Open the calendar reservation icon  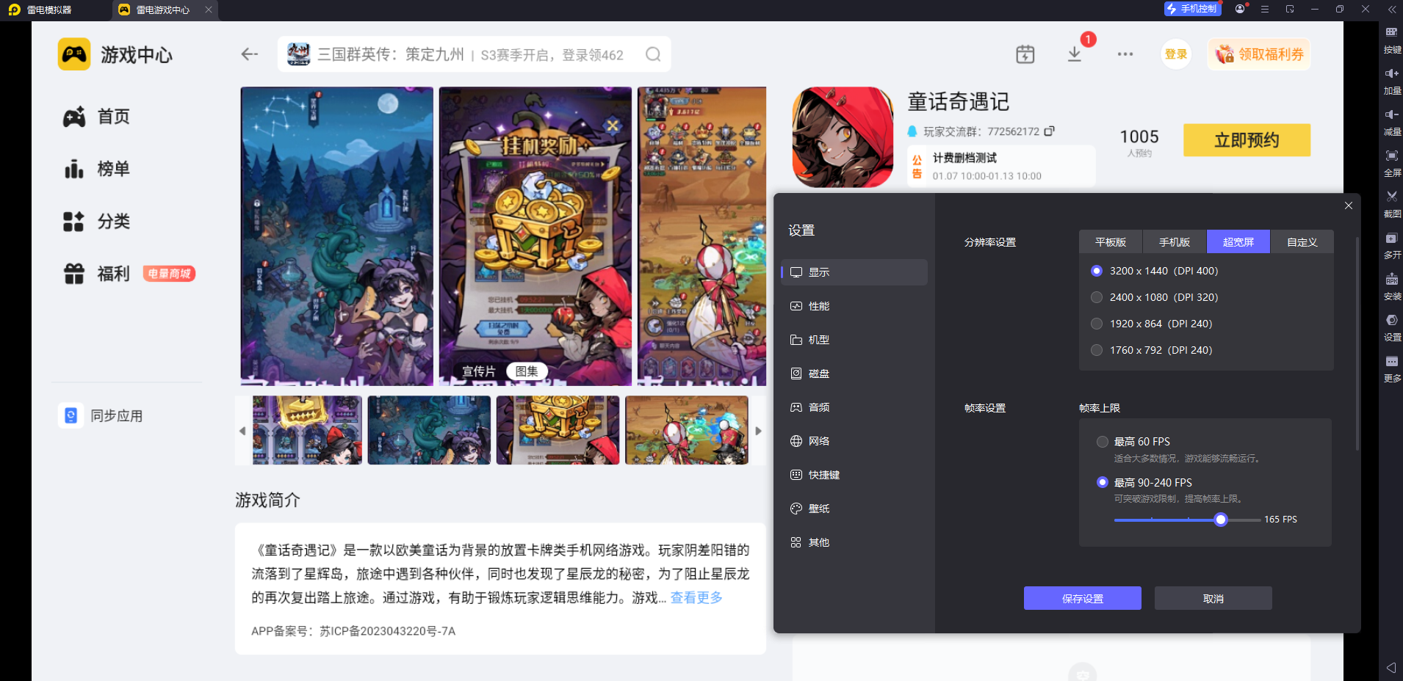[1025, 54]
